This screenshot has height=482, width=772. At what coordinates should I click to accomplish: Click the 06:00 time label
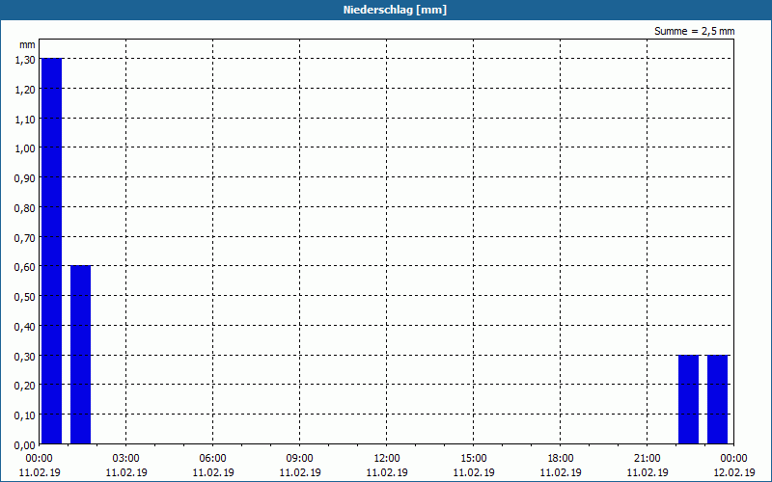pyautogui.click(x=212, y=459)
